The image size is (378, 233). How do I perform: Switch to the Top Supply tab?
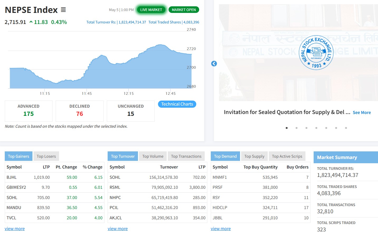point(254,156)
